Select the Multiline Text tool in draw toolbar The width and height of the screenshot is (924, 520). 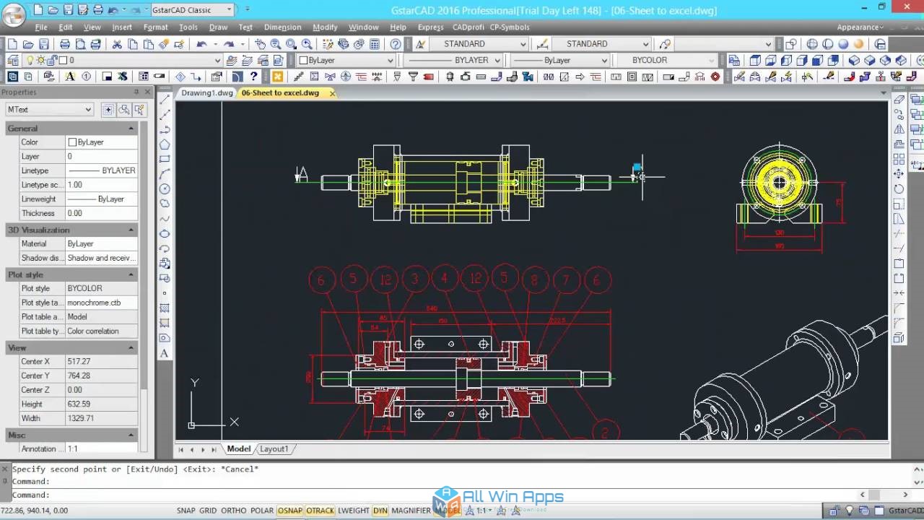(165, 353)
